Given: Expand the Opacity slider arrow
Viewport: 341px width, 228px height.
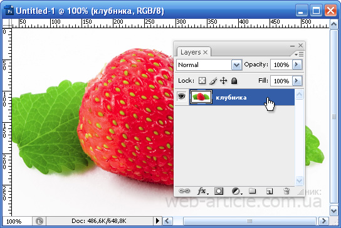Looking at the screenshot, I should point(296,65).
